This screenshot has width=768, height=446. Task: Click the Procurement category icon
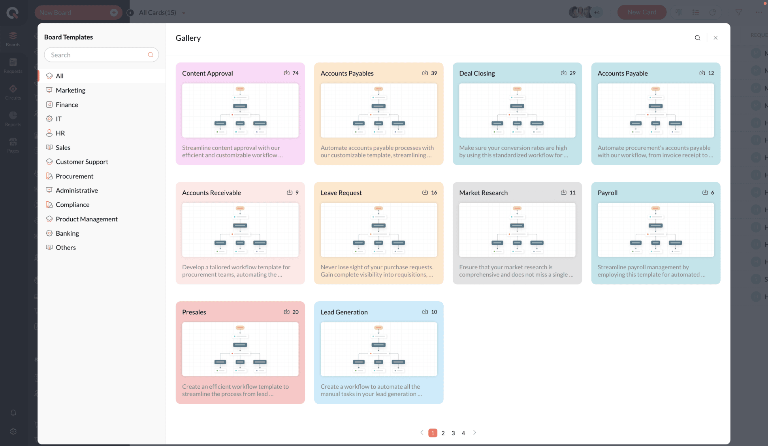tap(49, 176)
